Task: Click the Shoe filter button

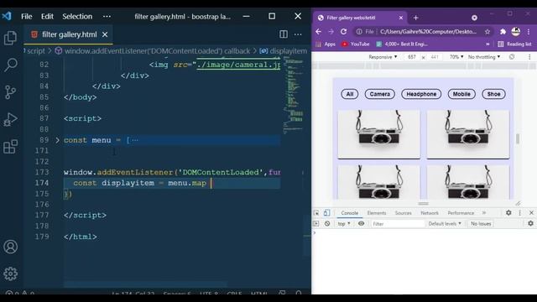Action: pyautogui.click(x=493, y=94)
